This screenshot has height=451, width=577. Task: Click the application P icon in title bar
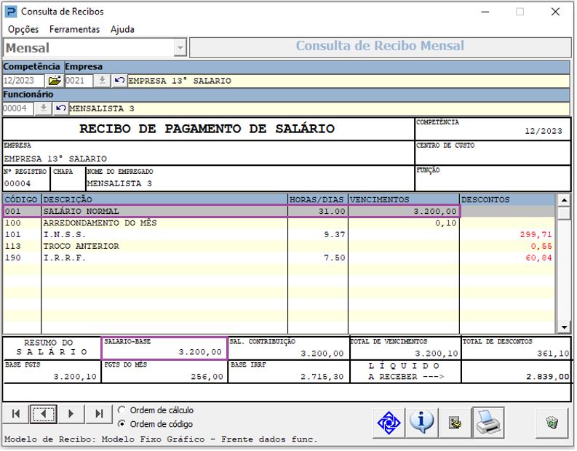point(11,12)
